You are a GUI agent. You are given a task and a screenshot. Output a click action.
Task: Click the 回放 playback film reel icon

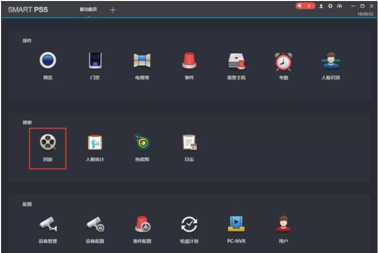pos(48,143)
